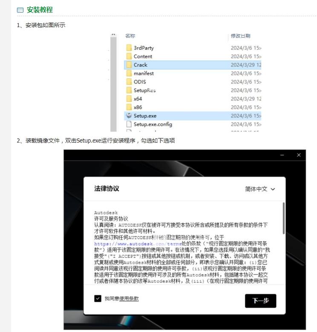Click the 许可及服务协议 line

tap(111, 219)
